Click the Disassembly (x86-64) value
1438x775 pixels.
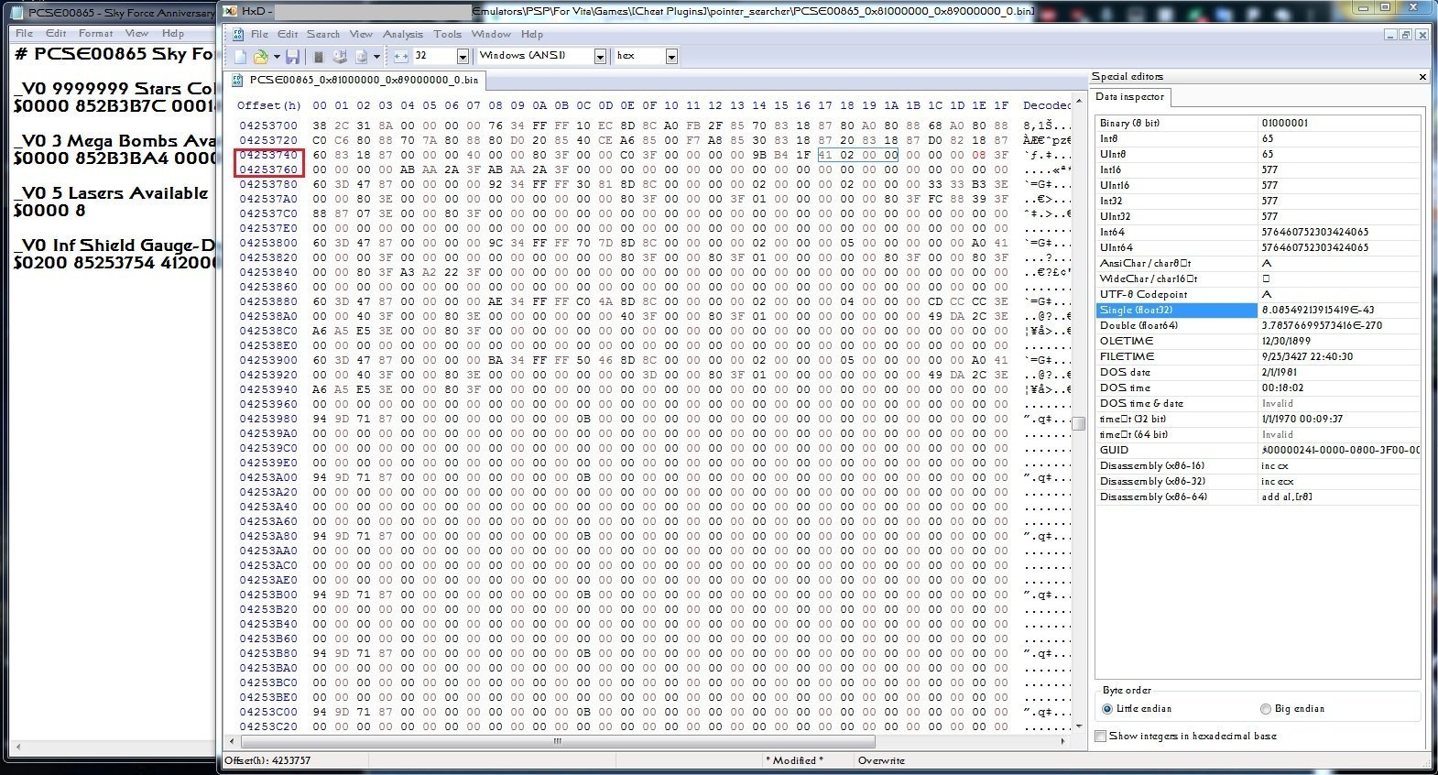1338,497
